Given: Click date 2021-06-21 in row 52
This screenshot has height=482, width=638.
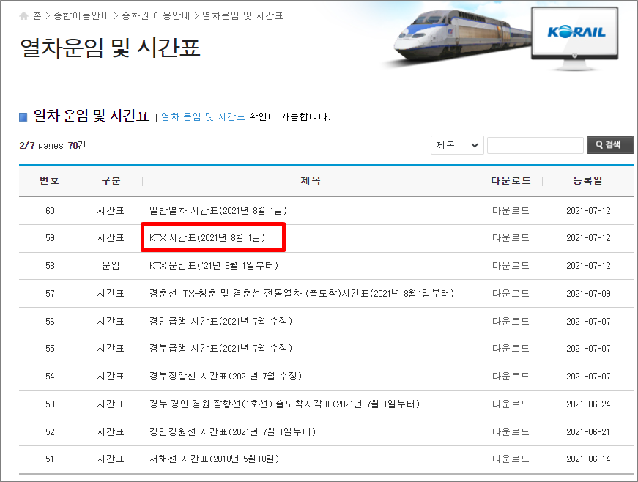Looking at the screenshot, I should pyautogui.click(x=588, y=431).
